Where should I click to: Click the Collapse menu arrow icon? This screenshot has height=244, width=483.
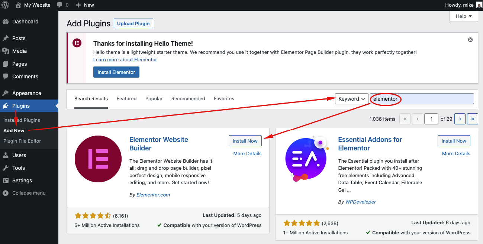click(6, 193)
